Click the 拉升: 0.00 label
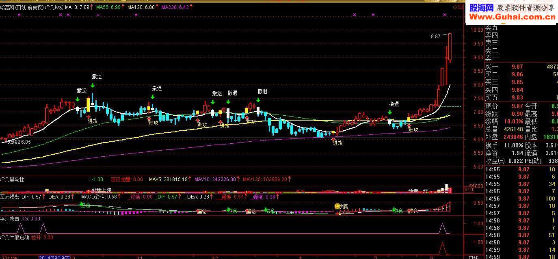This screenshot has height=259, width=558. [42, 237]
